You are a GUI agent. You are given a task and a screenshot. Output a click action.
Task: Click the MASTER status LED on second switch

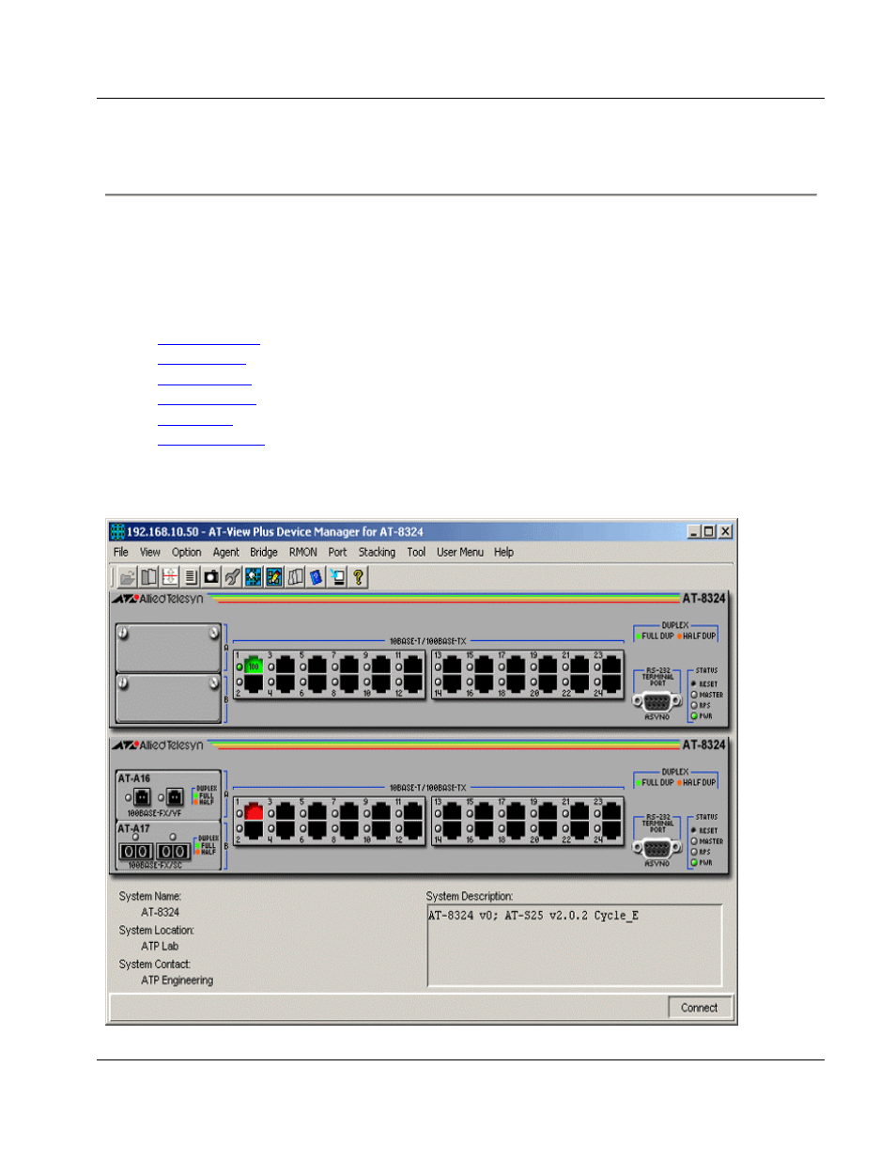point(694,841)
